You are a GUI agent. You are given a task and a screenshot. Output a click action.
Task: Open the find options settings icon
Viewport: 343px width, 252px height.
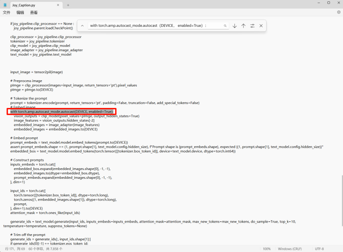pyautogui.click(x=252, y=26)
